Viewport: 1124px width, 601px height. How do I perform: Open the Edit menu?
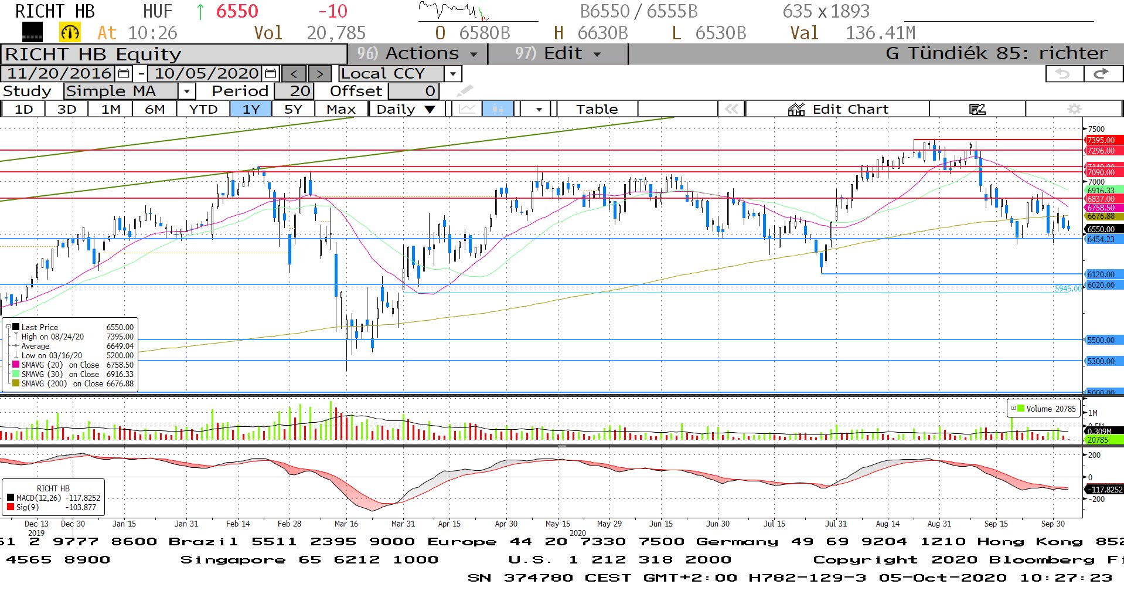[x=558, y=54]
